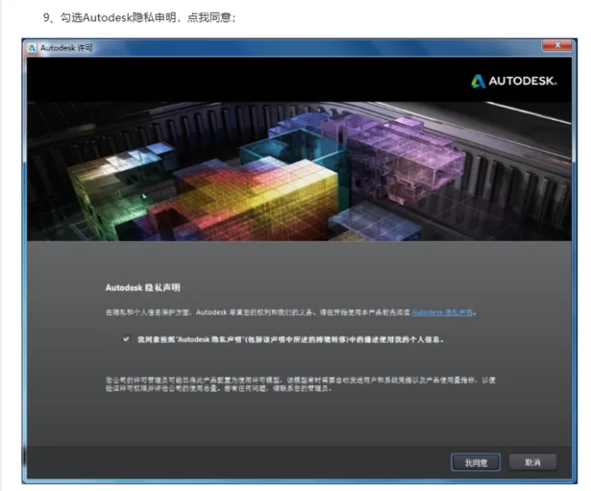This screenshot has height=491, width=591.
Task: Click the paragraph starting 您公司的许可管理员
Action: pos(301,384)
